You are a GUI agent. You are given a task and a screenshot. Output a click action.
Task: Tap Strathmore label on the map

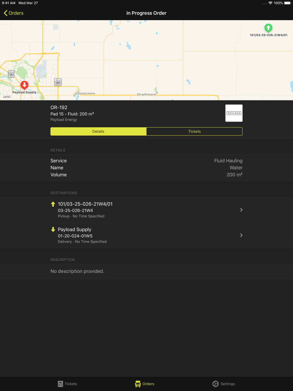click(x=146, y=95)
